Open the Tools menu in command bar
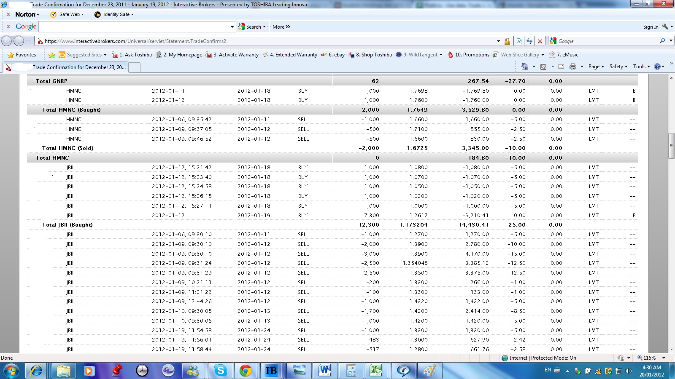The image size is (675, 379). pyautogui.click(x=641, y=67)
